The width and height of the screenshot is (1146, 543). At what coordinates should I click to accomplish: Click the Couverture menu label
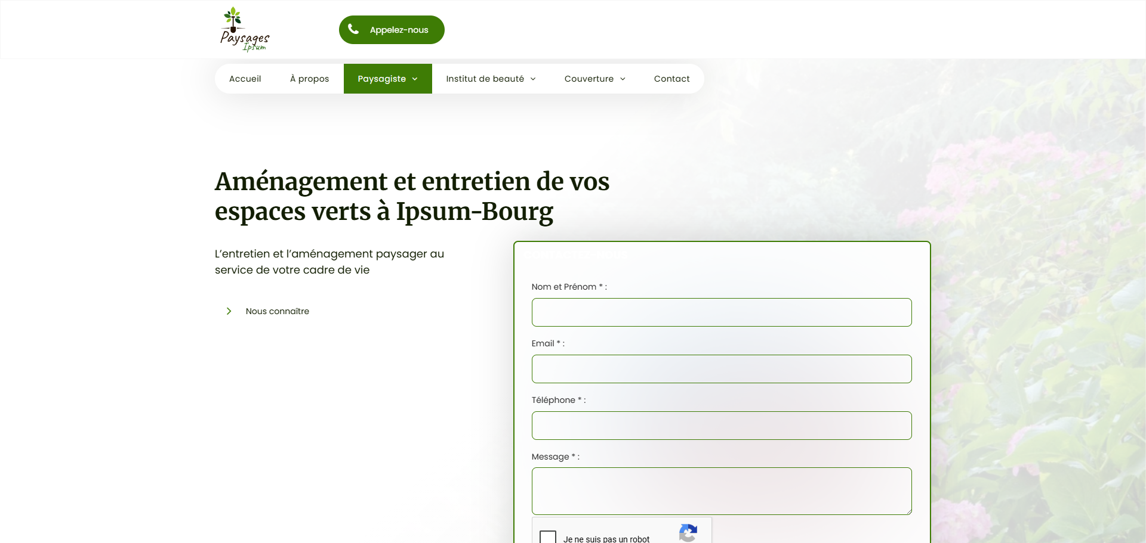tap(589, 79)
